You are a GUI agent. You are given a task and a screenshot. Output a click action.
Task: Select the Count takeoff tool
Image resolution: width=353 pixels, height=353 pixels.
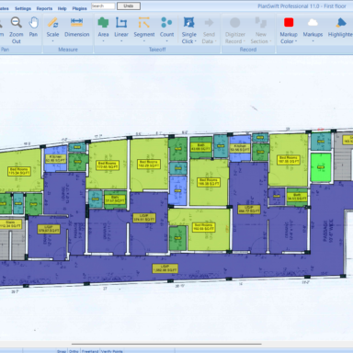166,29
